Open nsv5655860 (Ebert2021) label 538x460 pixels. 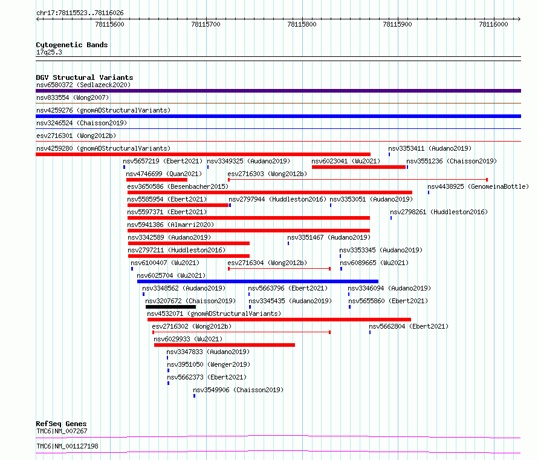[x=388, y=301]
